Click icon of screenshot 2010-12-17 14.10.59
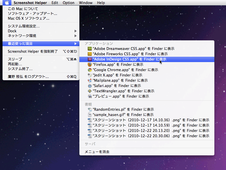Viewport: 226px width, 170px height. [90, 125]
